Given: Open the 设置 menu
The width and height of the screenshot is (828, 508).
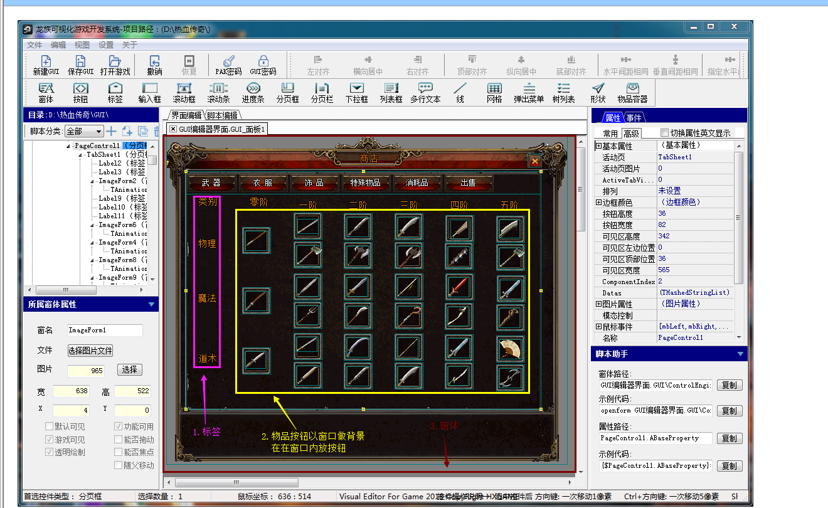Looking at the screenshot, I should point(106,45).
